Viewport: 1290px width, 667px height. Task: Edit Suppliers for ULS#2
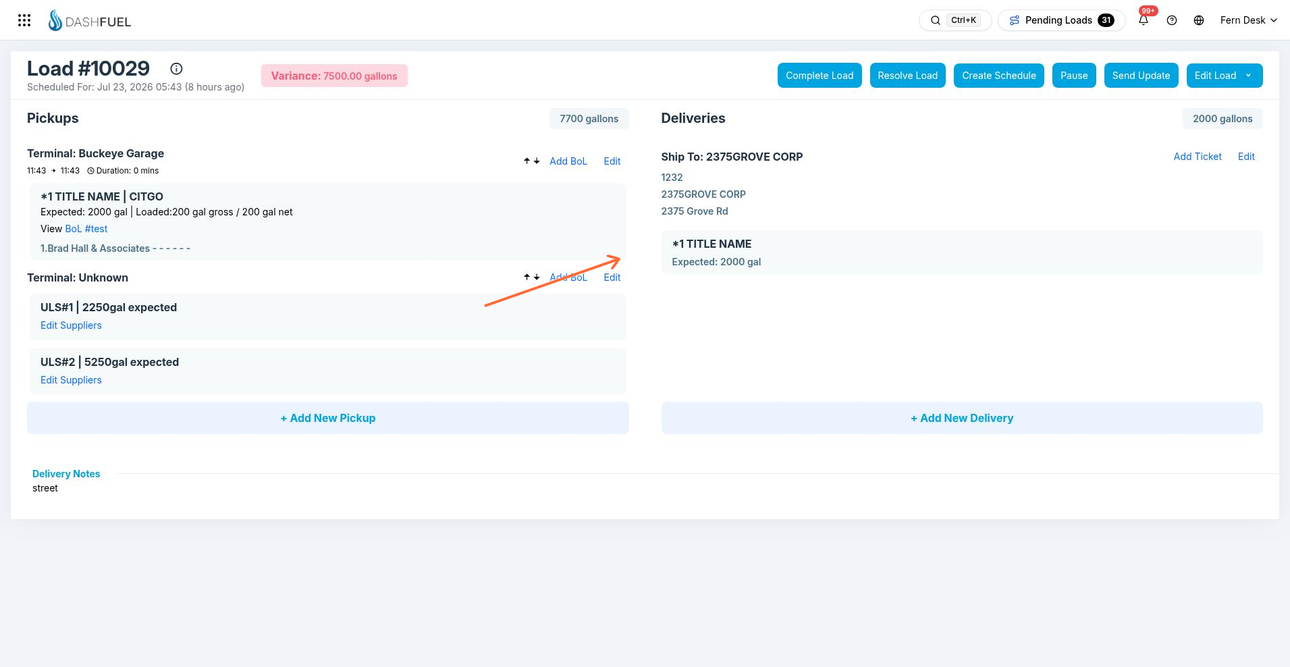pos(71,380)
